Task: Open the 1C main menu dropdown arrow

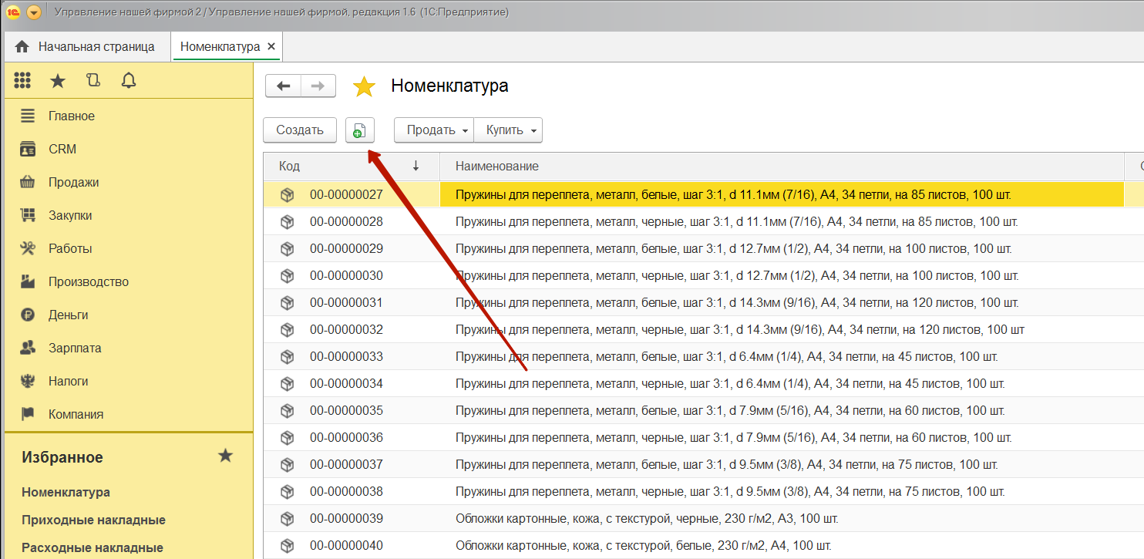Action: pyautogui.click(x=34, y=12)
